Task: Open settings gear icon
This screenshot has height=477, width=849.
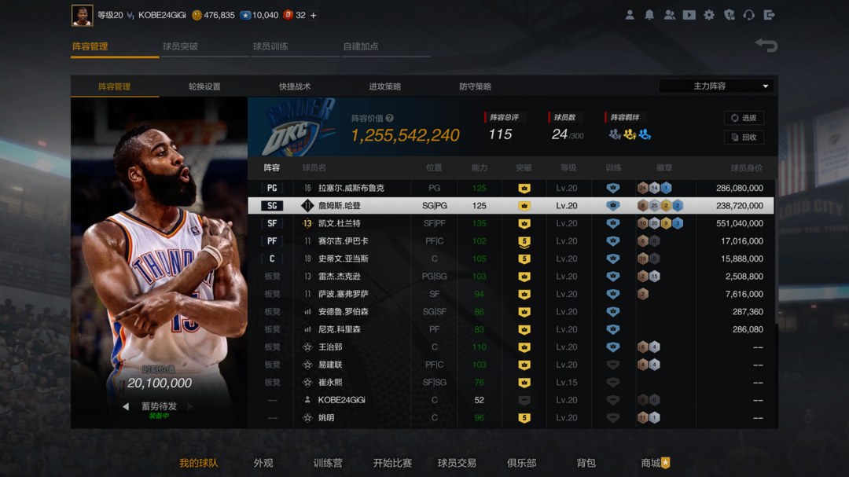Action: pos(709,15)
